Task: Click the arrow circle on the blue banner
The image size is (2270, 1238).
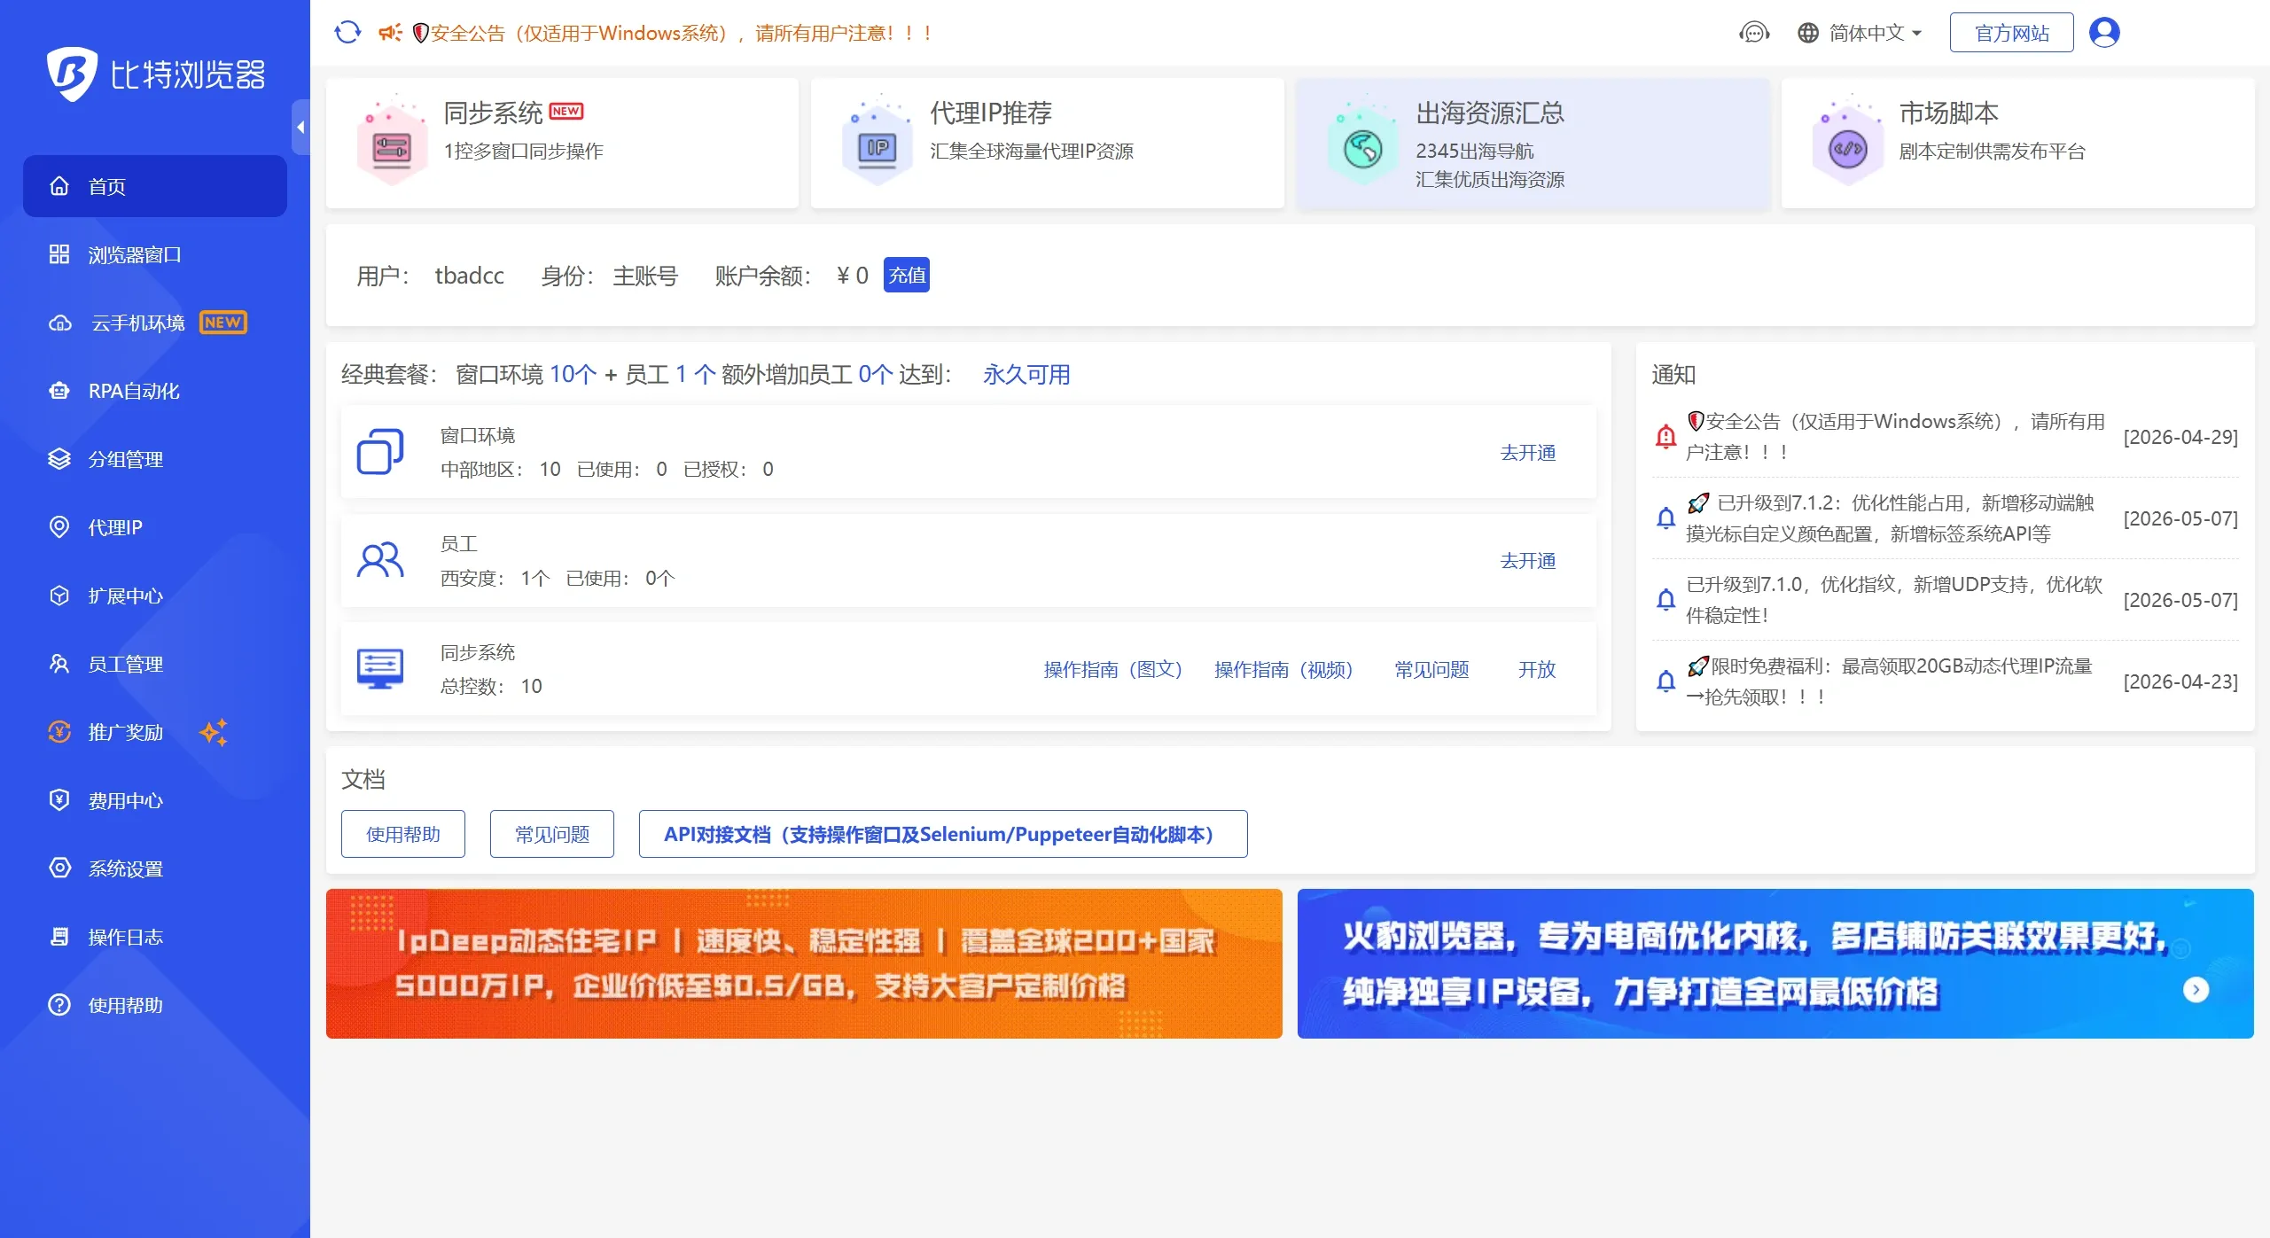Action: click(x=2196, y=990)
